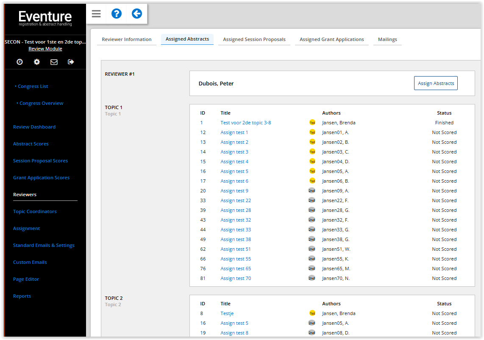Open settings gear icon in sidebar

[x=37, y=62]
